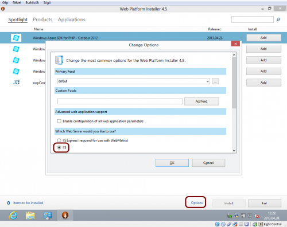Open the Súgó menu
The image size is (287, 227).
tap(47, 2)
